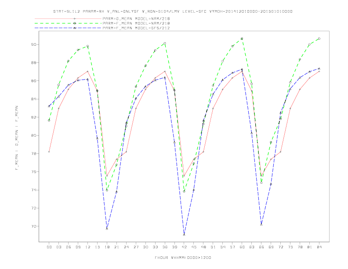
Task: Click y-axis tick label 72
Action: point(33,208)
